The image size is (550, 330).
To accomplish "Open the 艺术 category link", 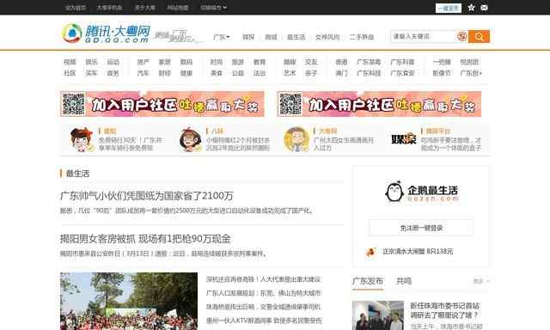I will [290, 73].
